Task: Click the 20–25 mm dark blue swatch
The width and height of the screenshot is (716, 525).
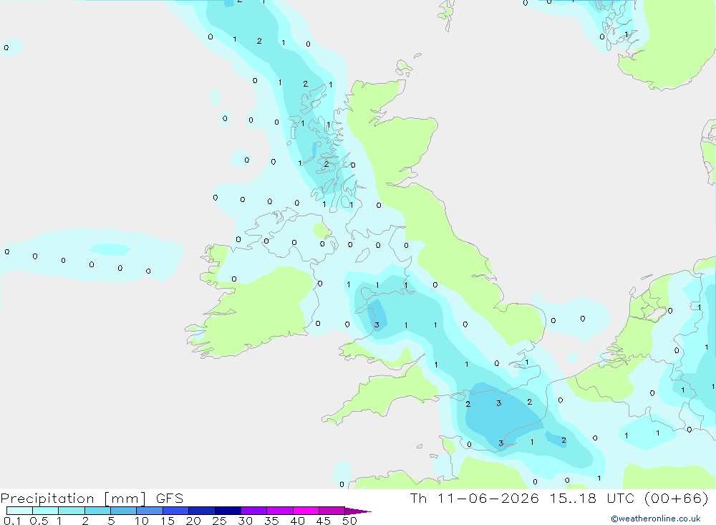Action: [202, 511]
